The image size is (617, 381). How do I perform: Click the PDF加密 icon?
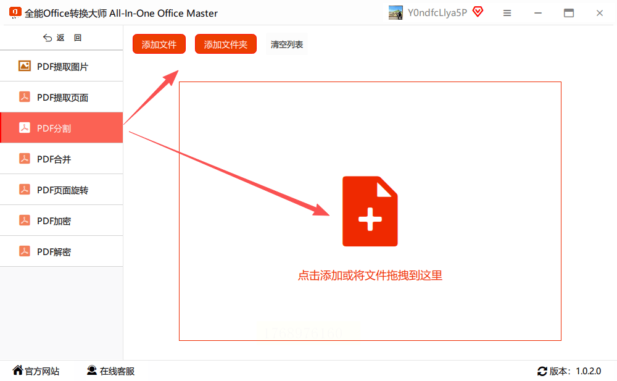click(x=25, y=220)
